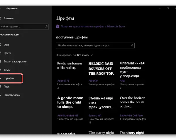
Task: Open the Темы settings section
Action: point(7,70)
